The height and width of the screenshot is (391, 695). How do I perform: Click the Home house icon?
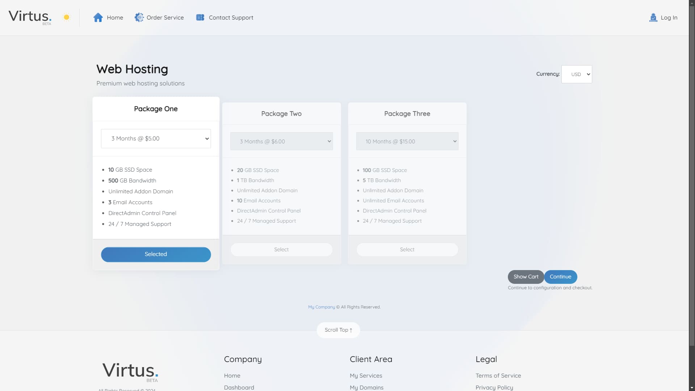click(98, 17)
